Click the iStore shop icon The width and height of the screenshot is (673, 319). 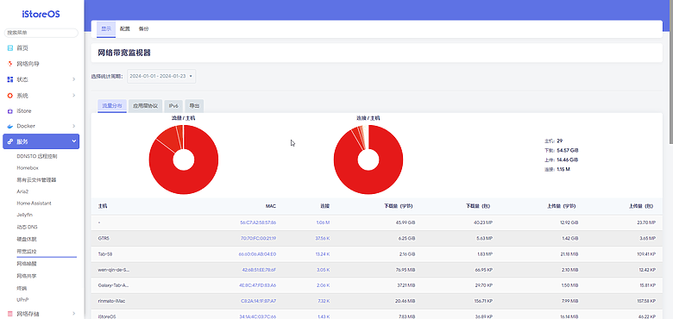[x=10, y=110]
